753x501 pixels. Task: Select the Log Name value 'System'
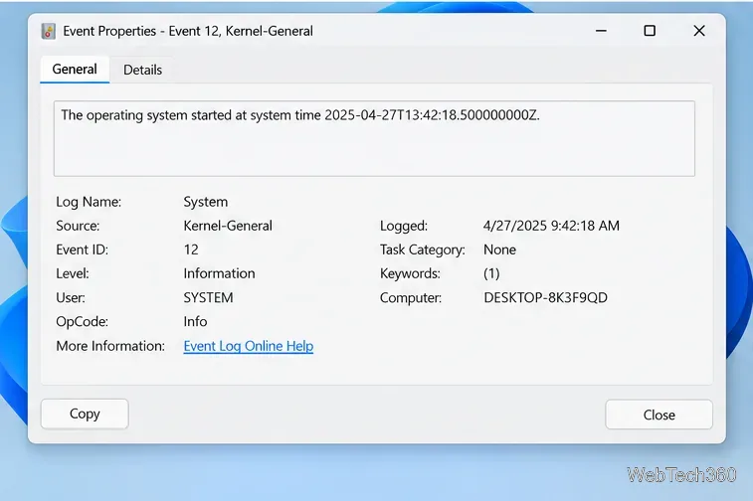206,202
